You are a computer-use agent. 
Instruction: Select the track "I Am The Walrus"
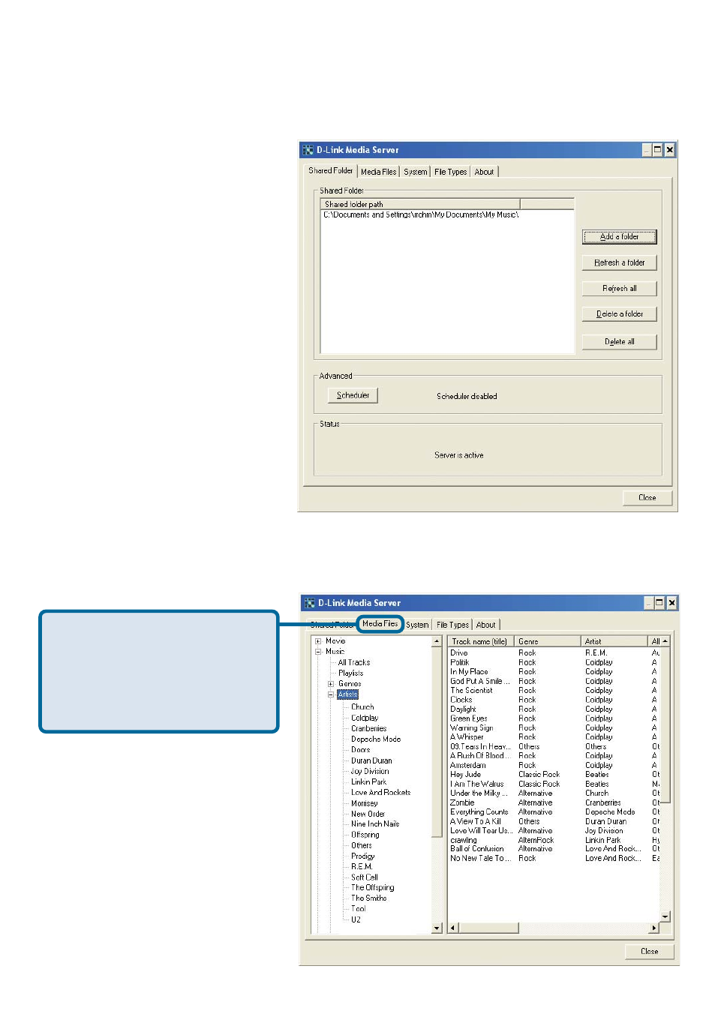tap(476, 784)
